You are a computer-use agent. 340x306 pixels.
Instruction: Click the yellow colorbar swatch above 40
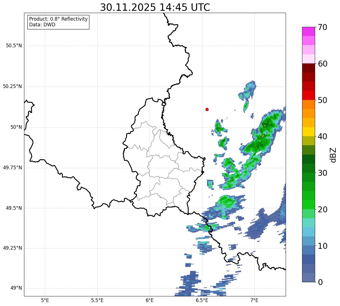pos(309,132)
